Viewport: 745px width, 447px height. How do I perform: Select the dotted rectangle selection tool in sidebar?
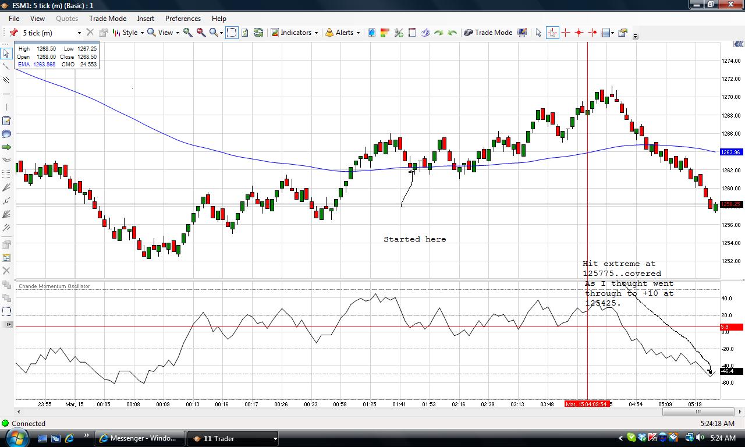(x=6, y=311)
